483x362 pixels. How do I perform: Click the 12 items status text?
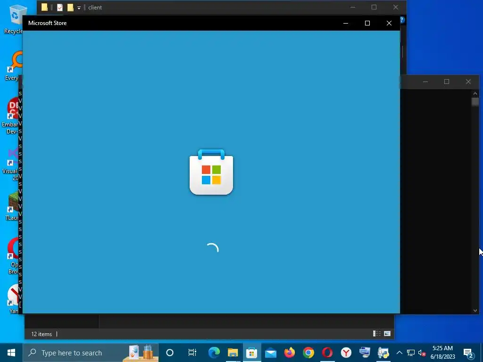pyautogui.click(x=42, y=334)
